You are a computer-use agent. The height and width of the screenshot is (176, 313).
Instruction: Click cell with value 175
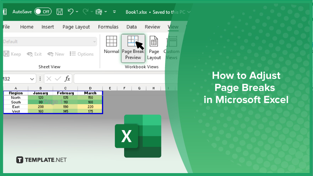coord(90,111)
